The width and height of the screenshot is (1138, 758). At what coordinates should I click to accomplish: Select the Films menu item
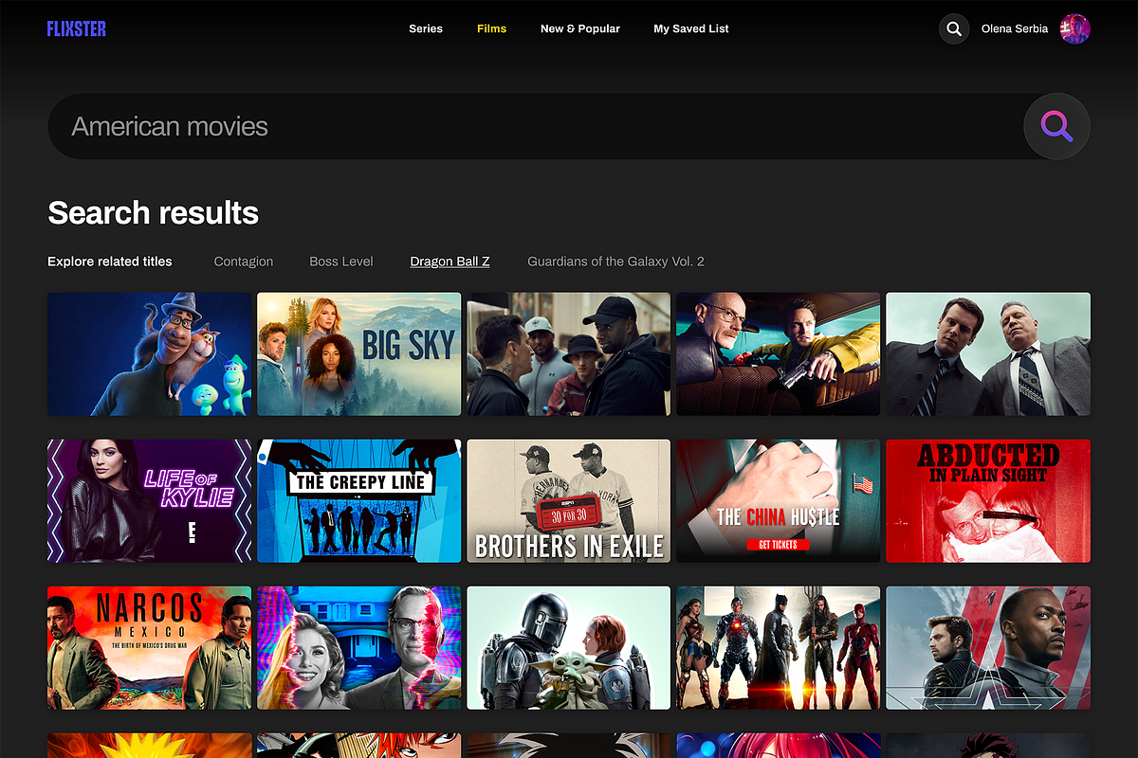[491, 28]
